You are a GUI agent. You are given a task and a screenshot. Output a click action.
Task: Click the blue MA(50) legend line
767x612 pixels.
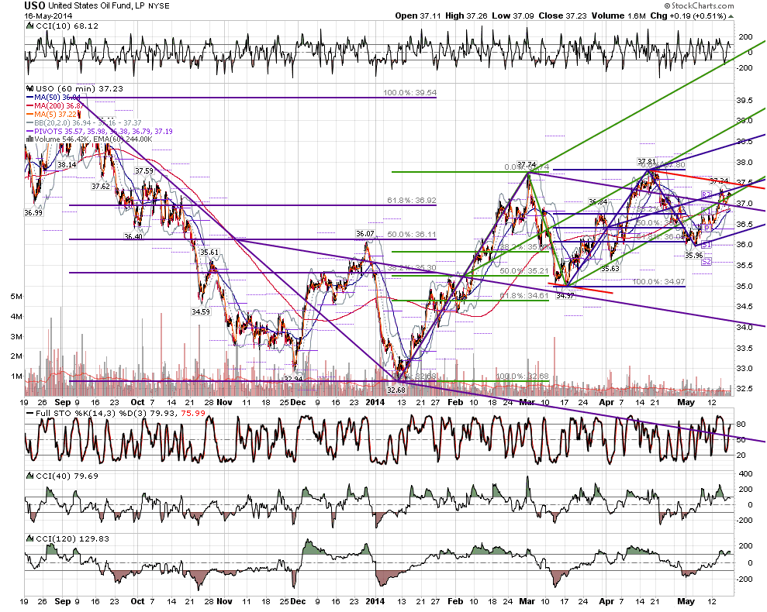pyautogui.click(x=29, y=98)
